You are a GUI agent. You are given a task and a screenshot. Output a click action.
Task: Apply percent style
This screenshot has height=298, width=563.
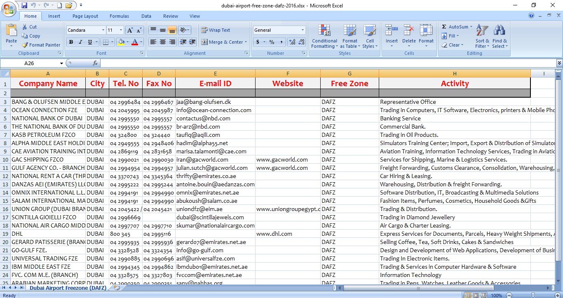(272, 42)
